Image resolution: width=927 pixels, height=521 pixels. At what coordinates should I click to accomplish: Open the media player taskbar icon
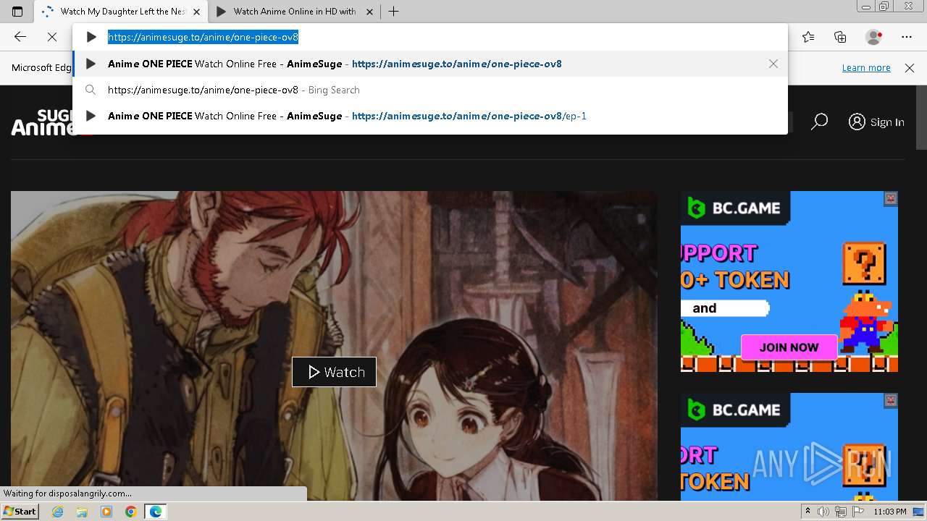(106, 512)
